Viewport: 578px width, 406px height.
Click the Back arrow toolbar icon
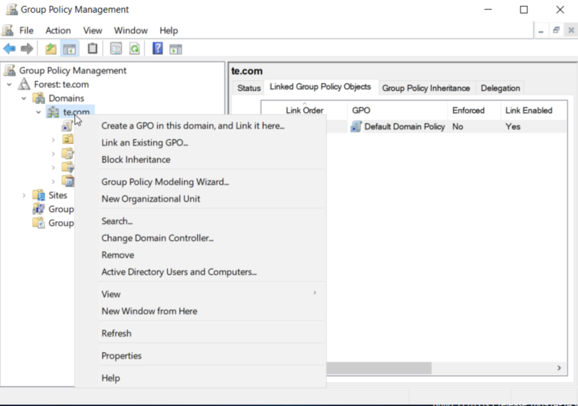tap(9, 49)
